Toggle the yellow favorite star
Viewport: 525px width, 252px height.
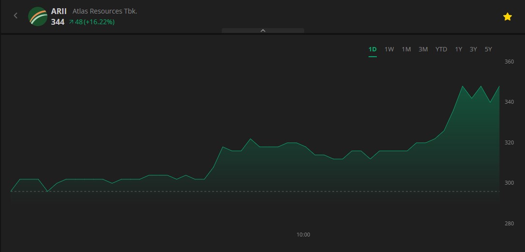click(507, 17)
